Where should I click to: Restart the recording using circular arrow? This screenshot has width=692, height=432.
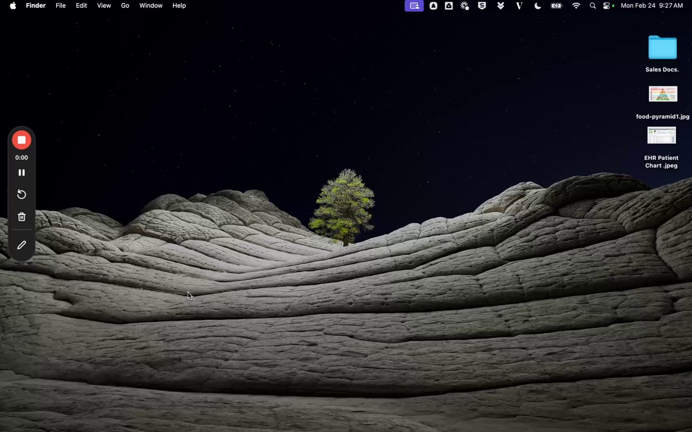[22, 194]
